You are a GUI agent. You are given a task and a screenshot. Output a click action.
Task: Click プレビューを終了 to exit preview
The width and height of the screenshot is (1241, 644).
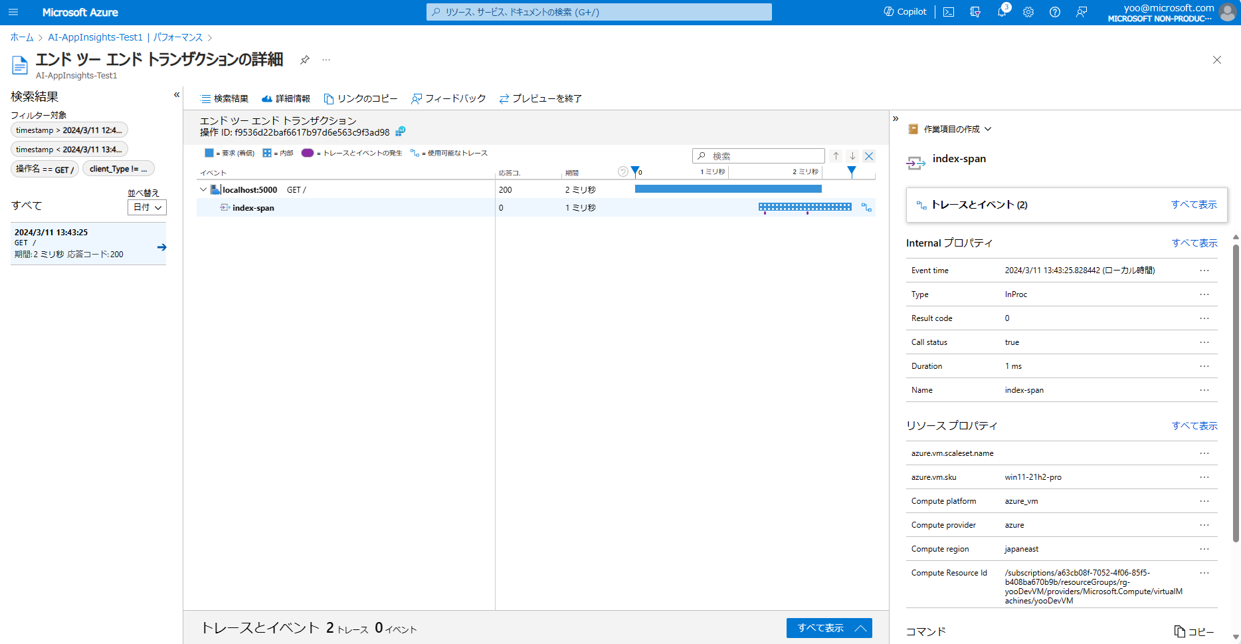(540, 98)
